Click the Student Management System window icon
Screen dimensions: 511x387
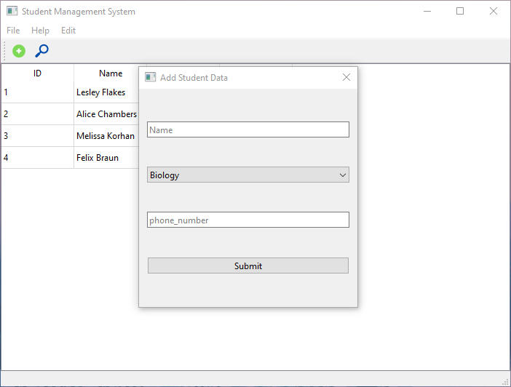point(12,11)
